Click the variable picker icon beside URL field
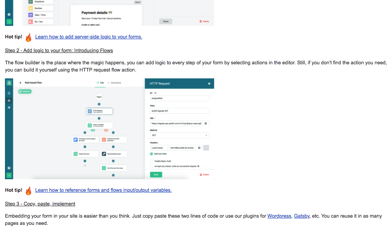 tap(206, 124)
